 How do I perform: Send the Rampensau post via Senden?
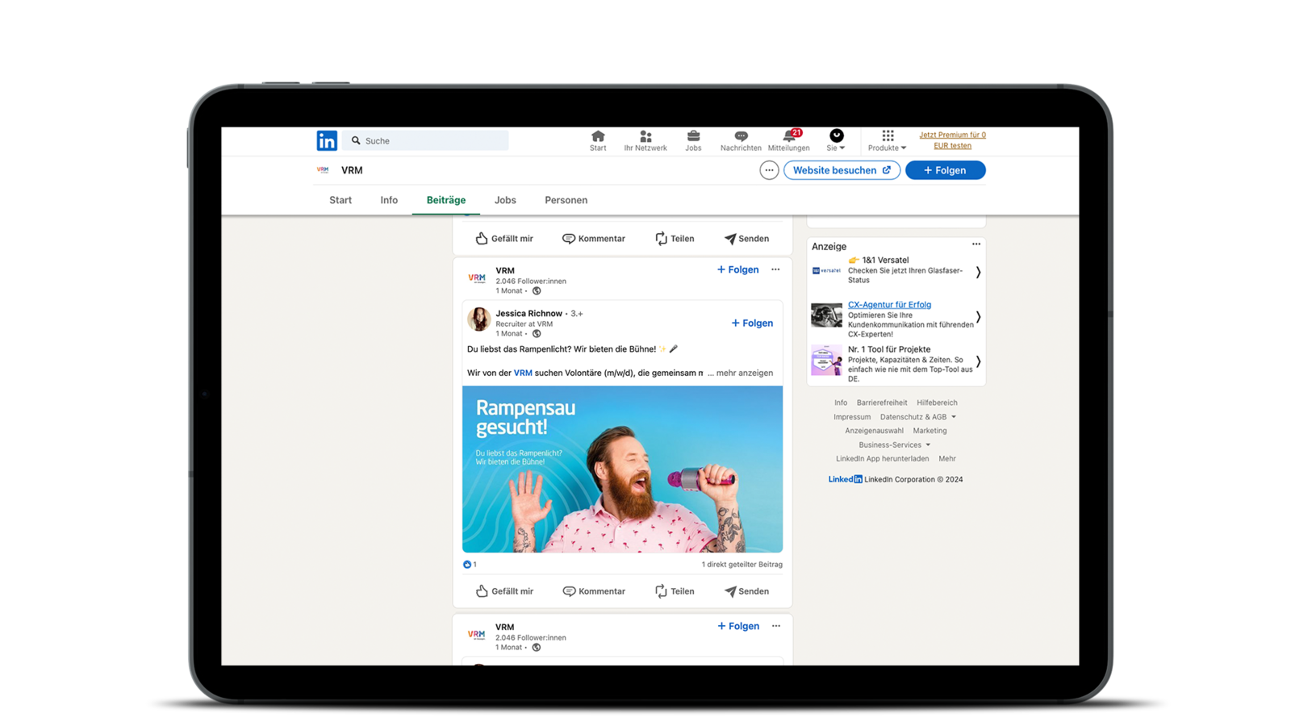pyautogui.click(x=746, y=591)
